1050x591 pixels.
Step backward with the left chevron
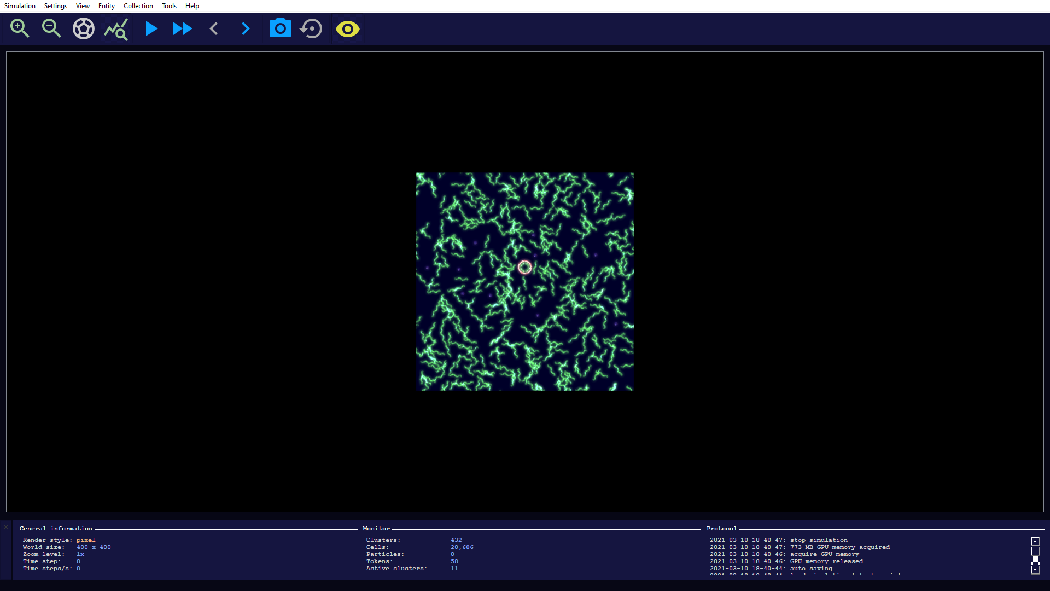214,28
